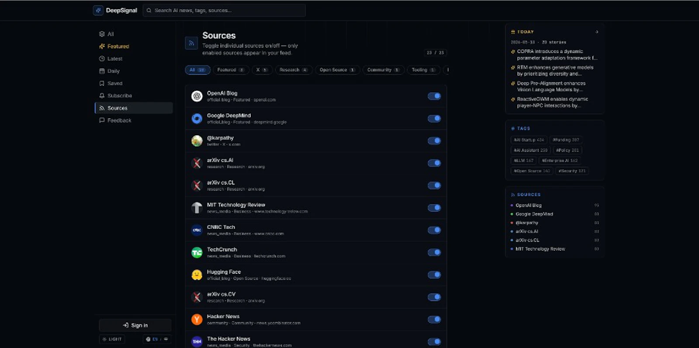Open Subscribe bell item in sidebar
Image resolution: width=699 pixels, height=348 pixels.
pos(134,96)
